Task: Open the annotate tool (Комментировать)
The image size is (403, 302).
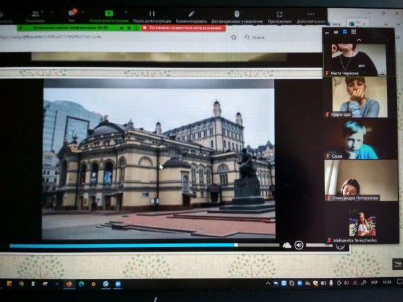Action: click(191, 16)
